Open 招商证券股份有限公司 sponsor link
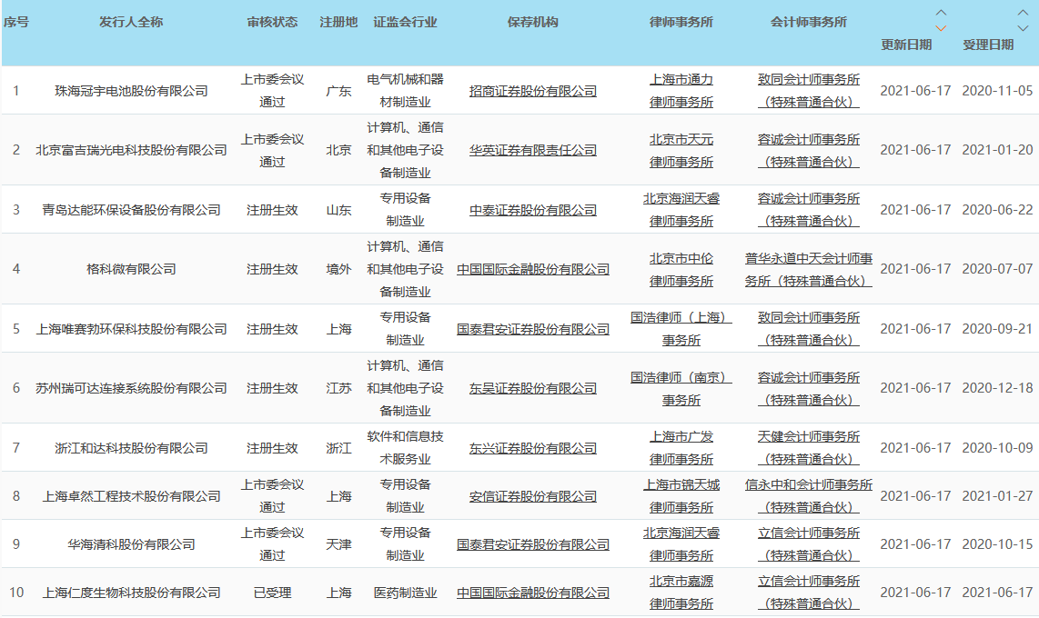 533,91
